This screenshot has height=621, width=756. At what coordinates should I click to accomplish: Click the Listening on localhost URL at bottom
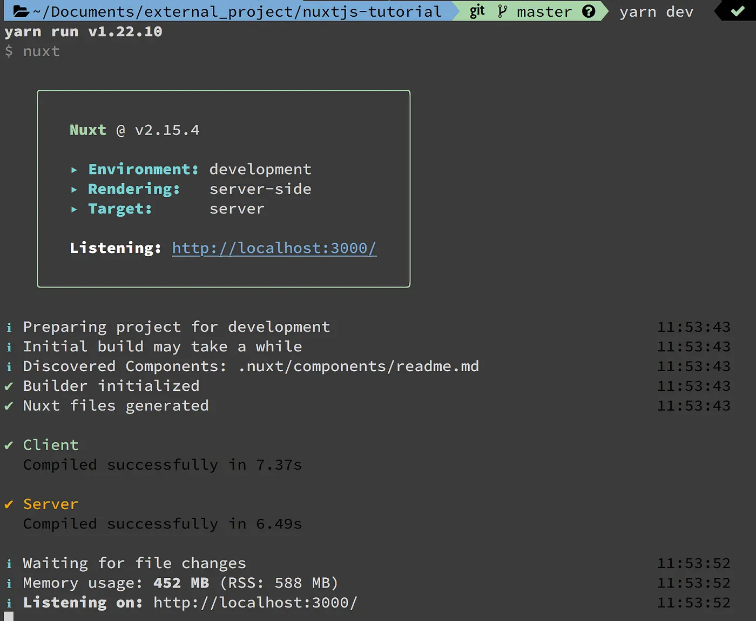pyautogui.click(x=255, y=603)
